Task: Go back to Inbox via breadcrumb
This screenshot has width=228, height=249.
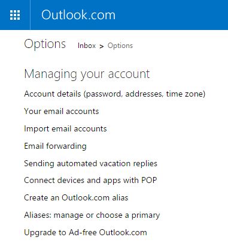Action: pyautogui.click(x=87, y=46)
